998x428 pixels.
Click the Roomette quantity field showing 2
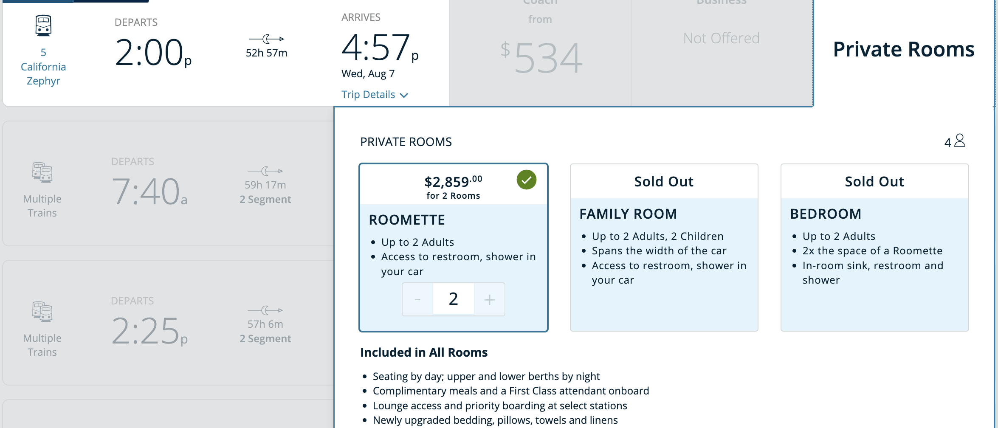pos(454,299)
